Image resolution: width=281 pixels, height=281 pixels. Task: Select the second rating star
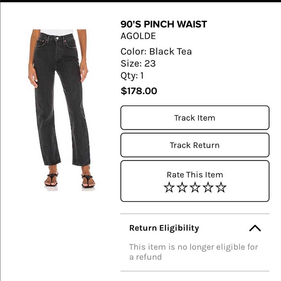182,187
